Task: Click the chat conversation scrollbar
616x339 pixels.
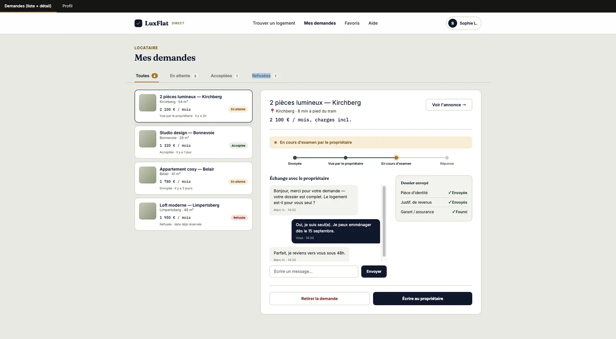Action: coord(384,221)
